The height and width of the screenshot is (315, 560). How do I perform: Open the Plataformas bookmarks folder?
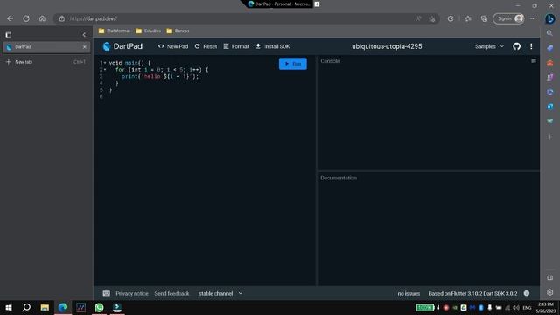pos(115,31)
